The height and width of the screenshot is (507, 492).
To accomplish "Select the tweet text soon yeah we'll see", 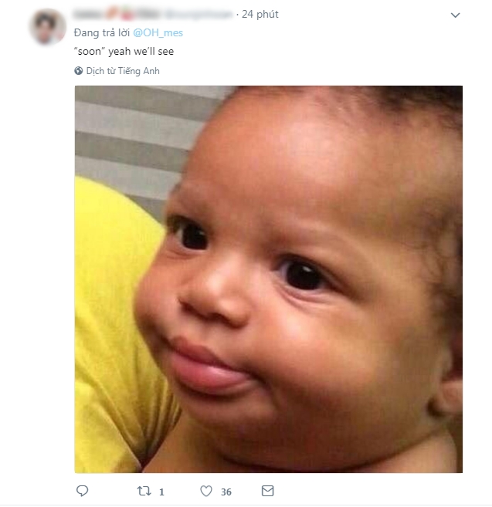I will 124,52.
